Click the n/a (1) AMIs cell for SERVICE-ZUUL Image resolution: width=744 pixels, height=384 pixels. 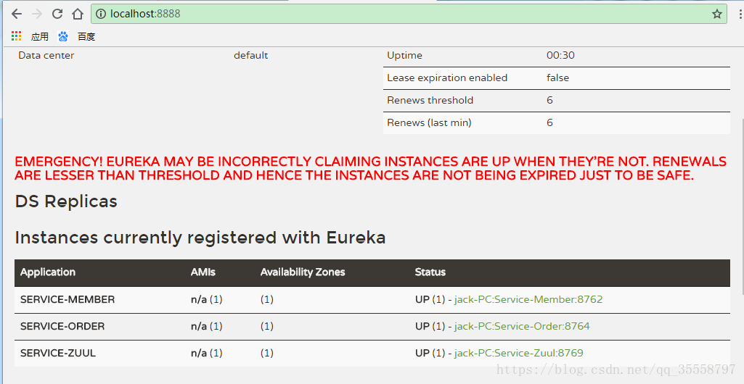(206, 354)
